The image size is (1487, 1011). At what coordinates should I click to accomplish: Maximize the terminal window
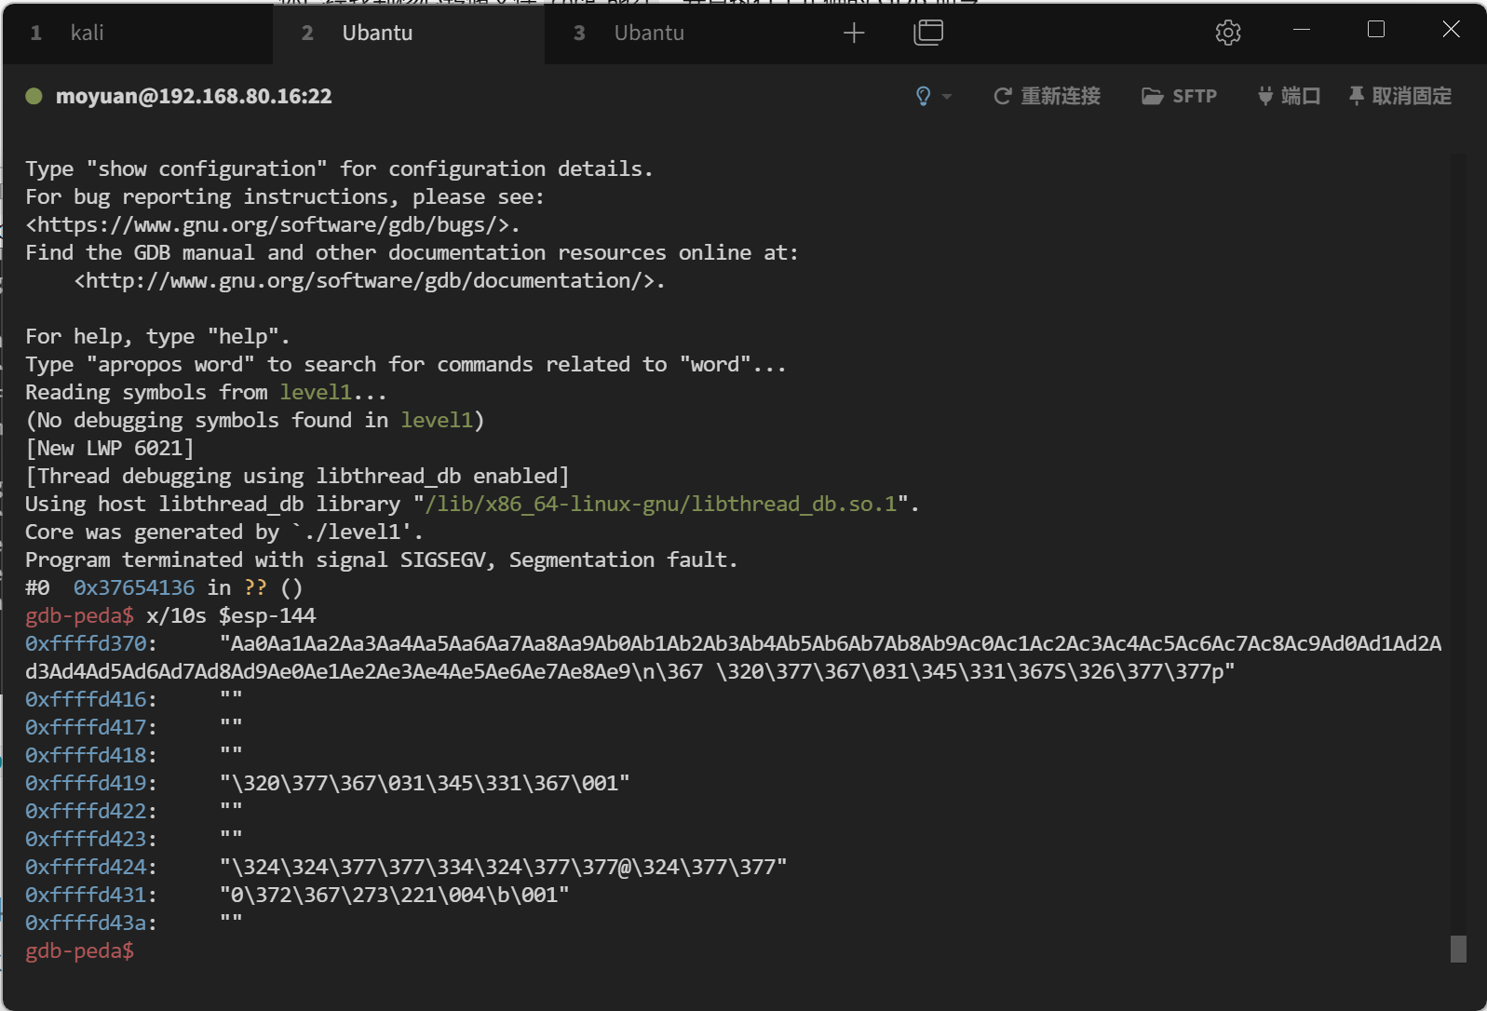click(1375, 30)
